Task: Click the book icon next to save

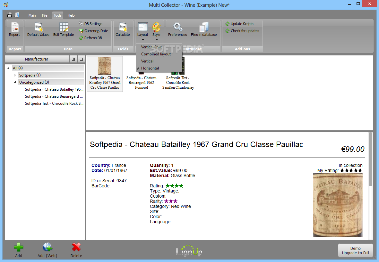Action: coord(17,15)
